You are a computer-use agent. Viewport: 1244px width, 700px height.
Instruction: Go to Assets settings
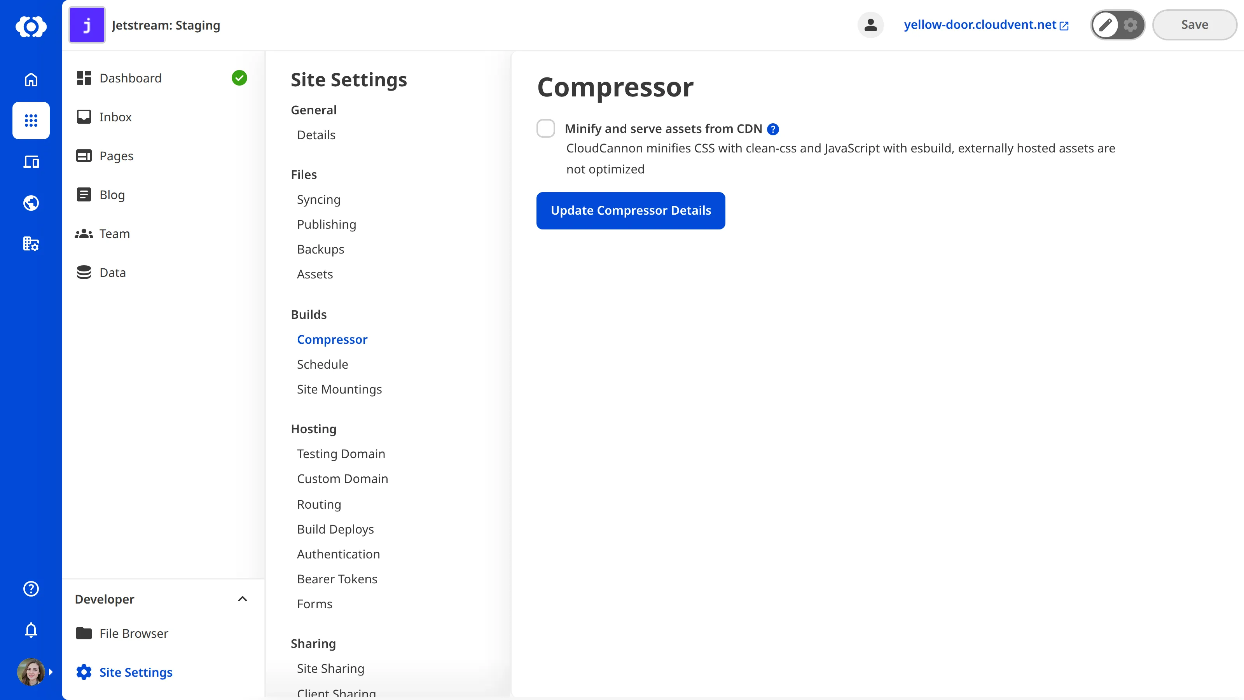point(314,275)
